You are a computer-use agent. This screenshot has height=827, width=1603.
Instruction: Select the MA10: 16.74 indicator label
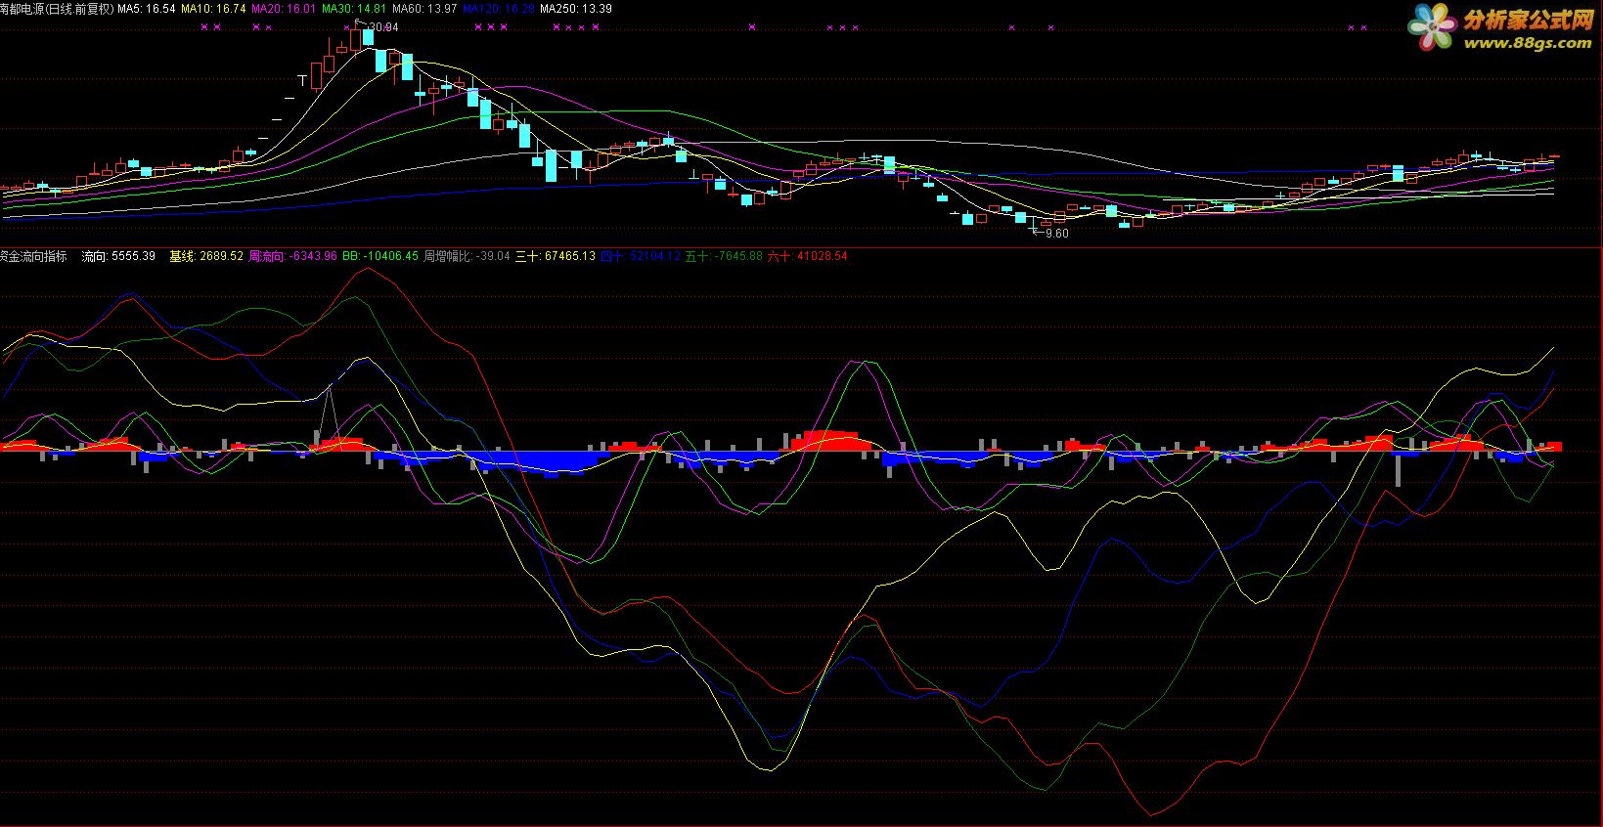pyautogui.click(x=213, y=8)
